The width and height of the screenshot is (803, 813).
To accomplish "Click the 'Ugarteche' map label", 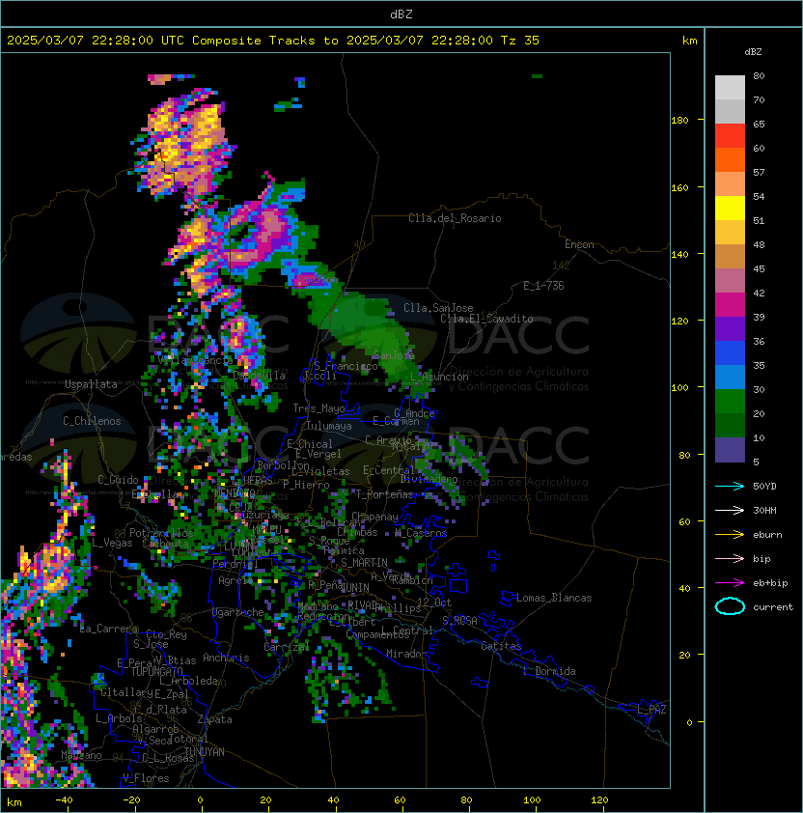I will point(238,612).
